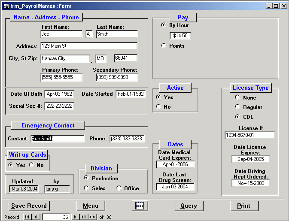
Task: Jump to last record arrow
Action: click(x=83, y=217)
